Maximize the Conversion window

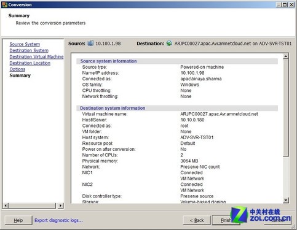click(285, 4)
